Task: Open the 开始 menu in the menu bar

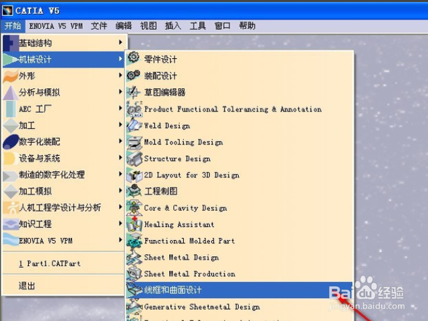Action: click(13, 26)
